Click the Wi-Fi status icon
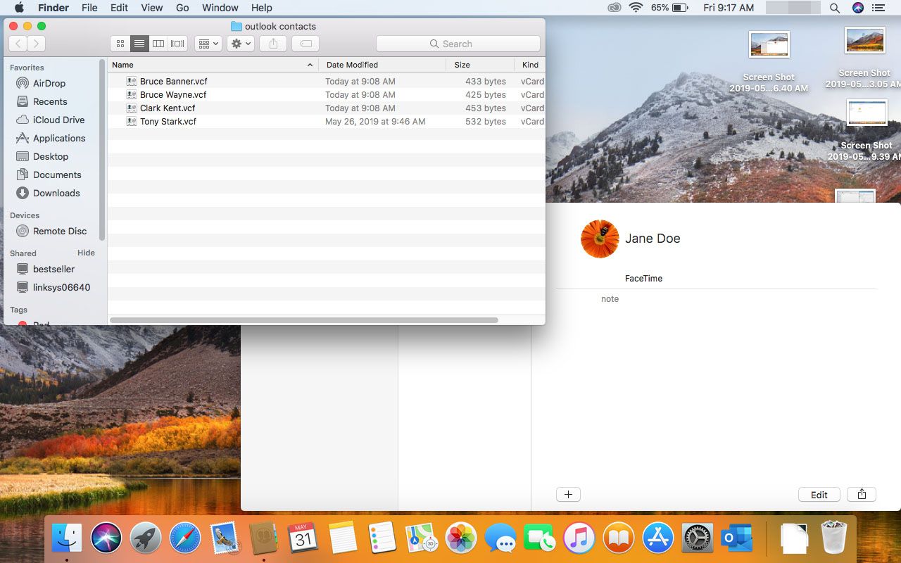Viewport: 901px width, 563px height. tap(636, 8)
